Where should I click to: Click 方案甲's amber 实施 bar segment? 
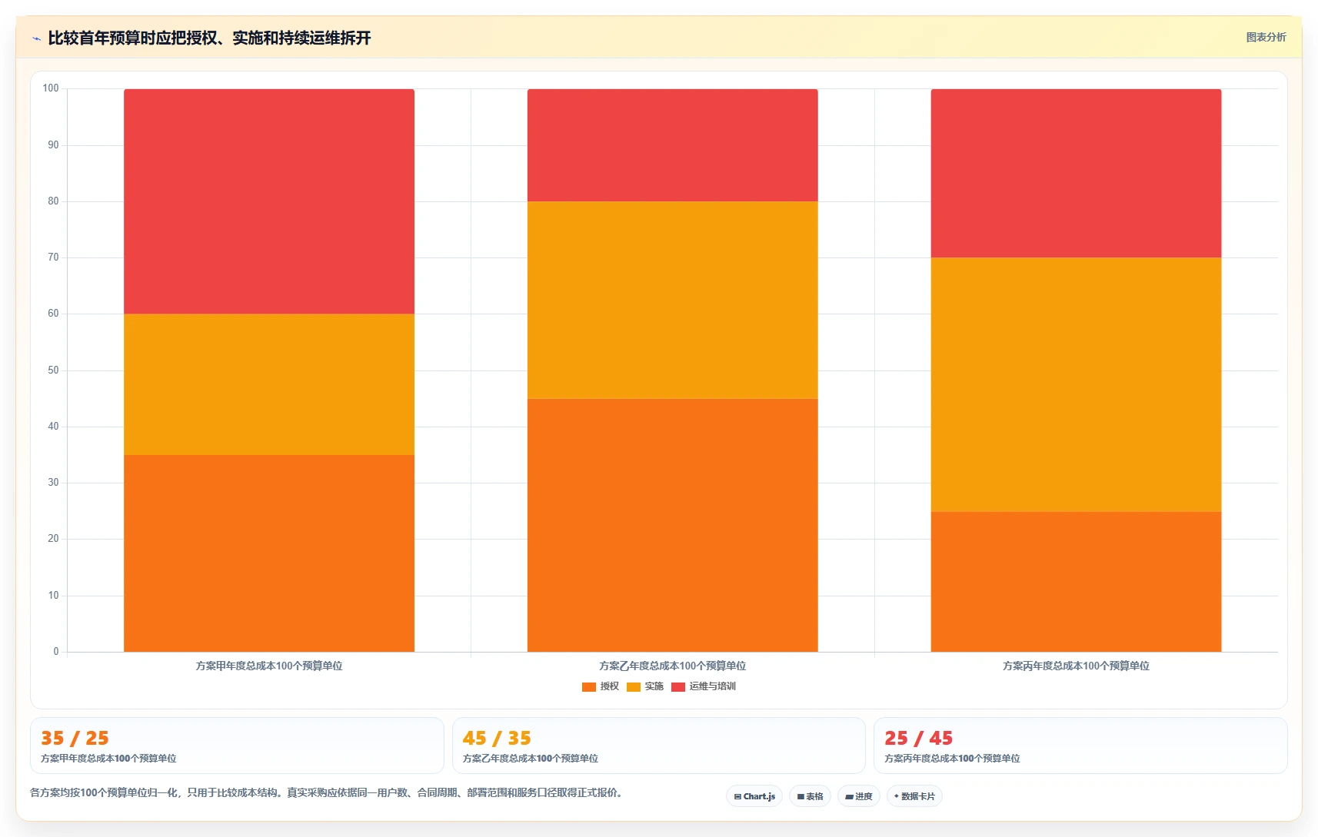tap(269, 384)
